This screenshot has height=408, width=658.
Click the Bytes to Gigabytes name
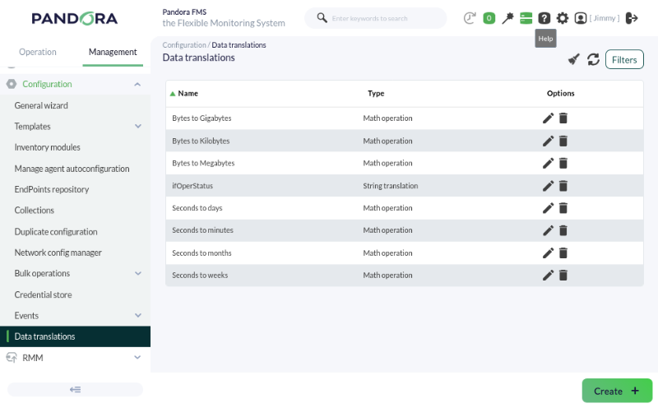[202, 118]
